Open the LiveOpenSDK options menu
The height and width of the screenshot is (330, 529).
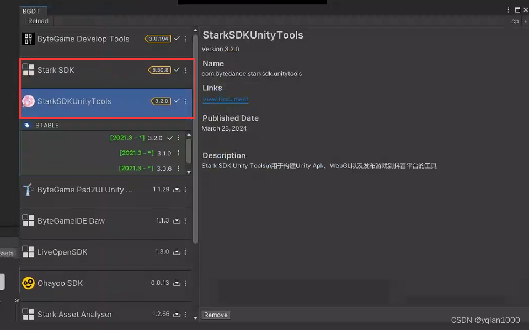(185, 252)
